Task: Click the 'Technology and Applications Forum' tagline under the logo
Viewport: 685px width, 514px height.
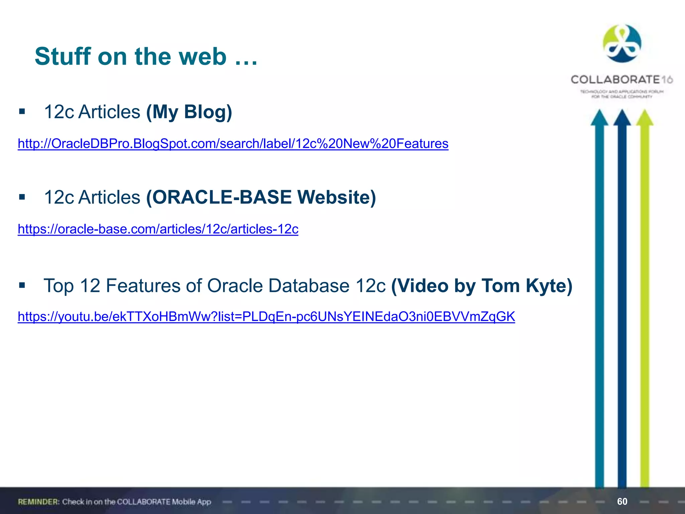Action: [x=622, y=94]
